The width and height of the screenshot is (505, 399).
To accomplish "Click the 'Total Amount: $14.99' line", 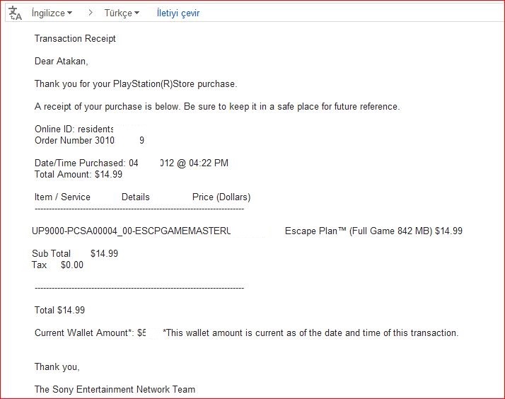I will 79,175.
